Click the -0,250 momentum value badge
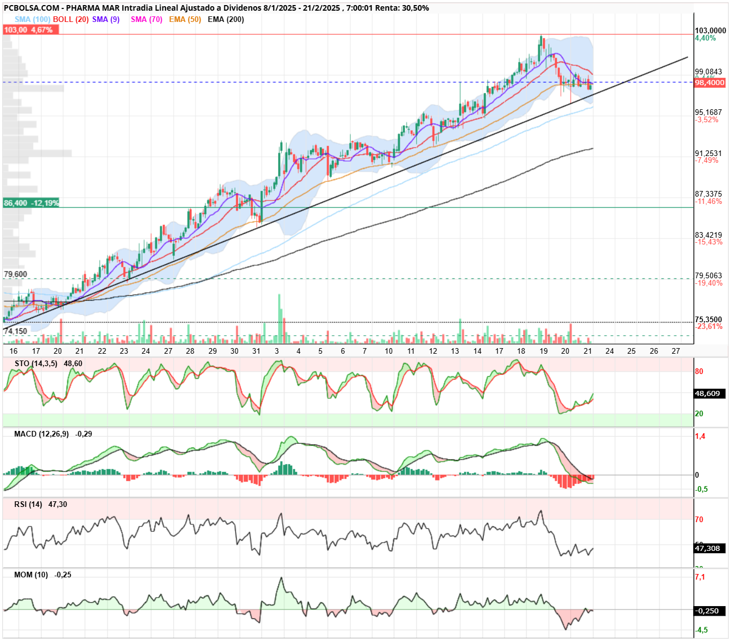The image size is (731, 641). click(710, 611)
